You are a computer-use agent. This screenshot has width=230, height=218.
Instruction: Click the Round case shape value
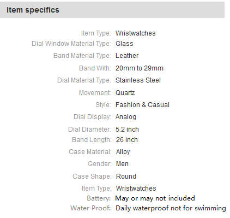126,176
